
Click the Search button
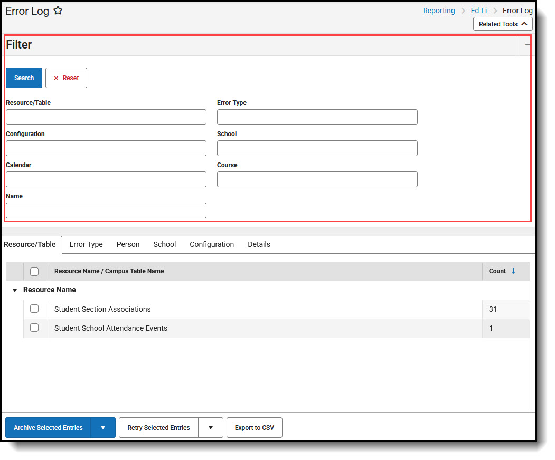click(x=24, y=78)
